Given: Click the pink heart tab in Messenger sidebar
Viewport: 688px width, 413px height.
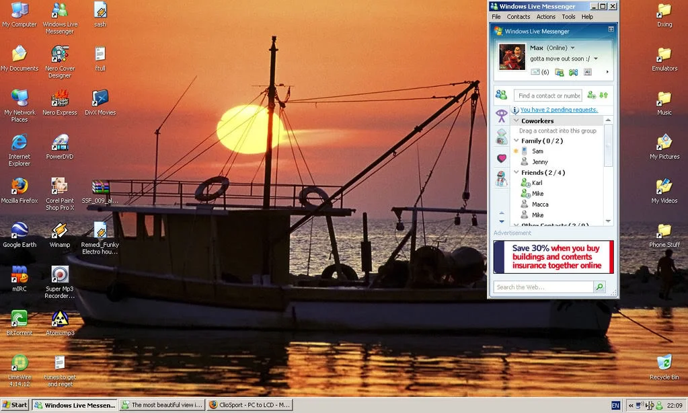Looking at the screenshot, I should (x=502, y=159).
